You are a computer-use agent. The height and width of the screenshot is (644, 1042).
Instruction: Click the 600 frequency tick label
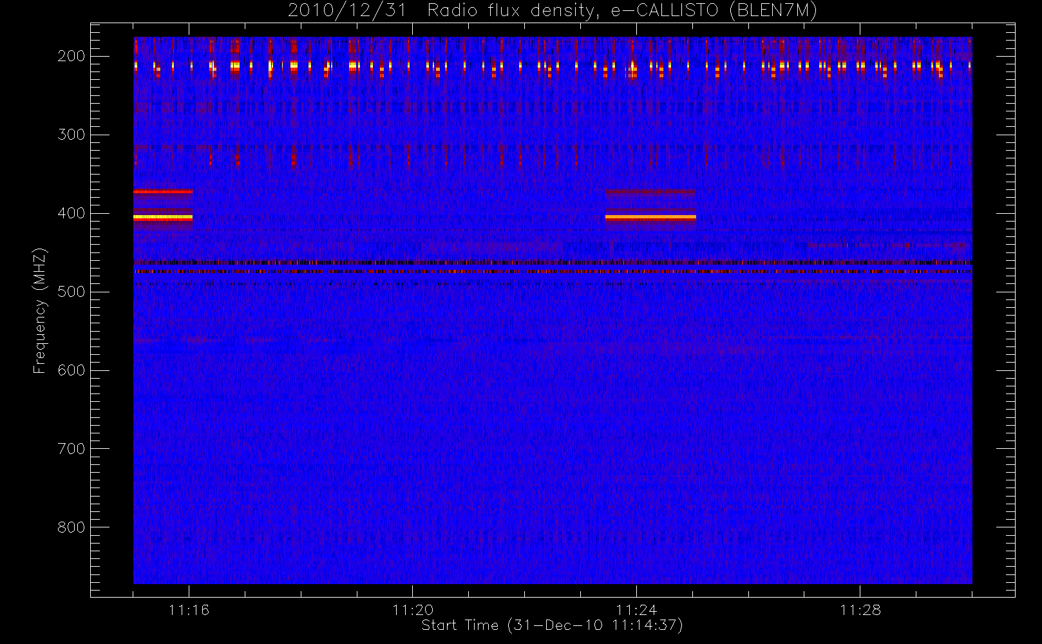(x=71, y=370)
